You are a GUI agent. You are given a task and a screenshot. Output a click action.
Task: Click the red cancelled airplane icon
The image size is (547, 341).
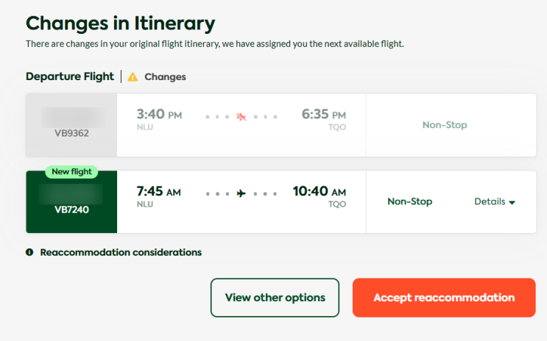click(x=241, y=117)
